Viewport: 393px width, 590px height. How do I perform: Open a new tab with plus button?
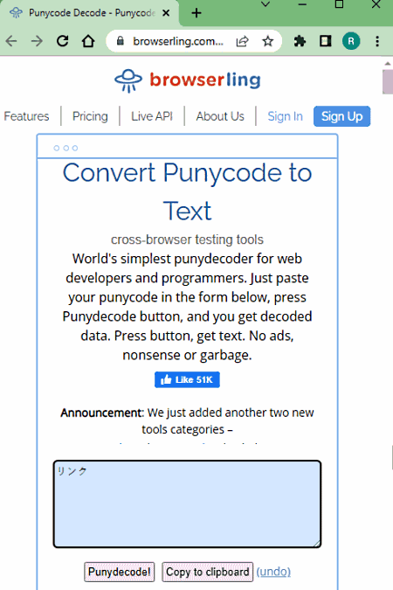(x=196, y=13)
